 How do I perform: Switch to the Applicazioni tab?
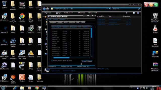(x=53, y=22)
